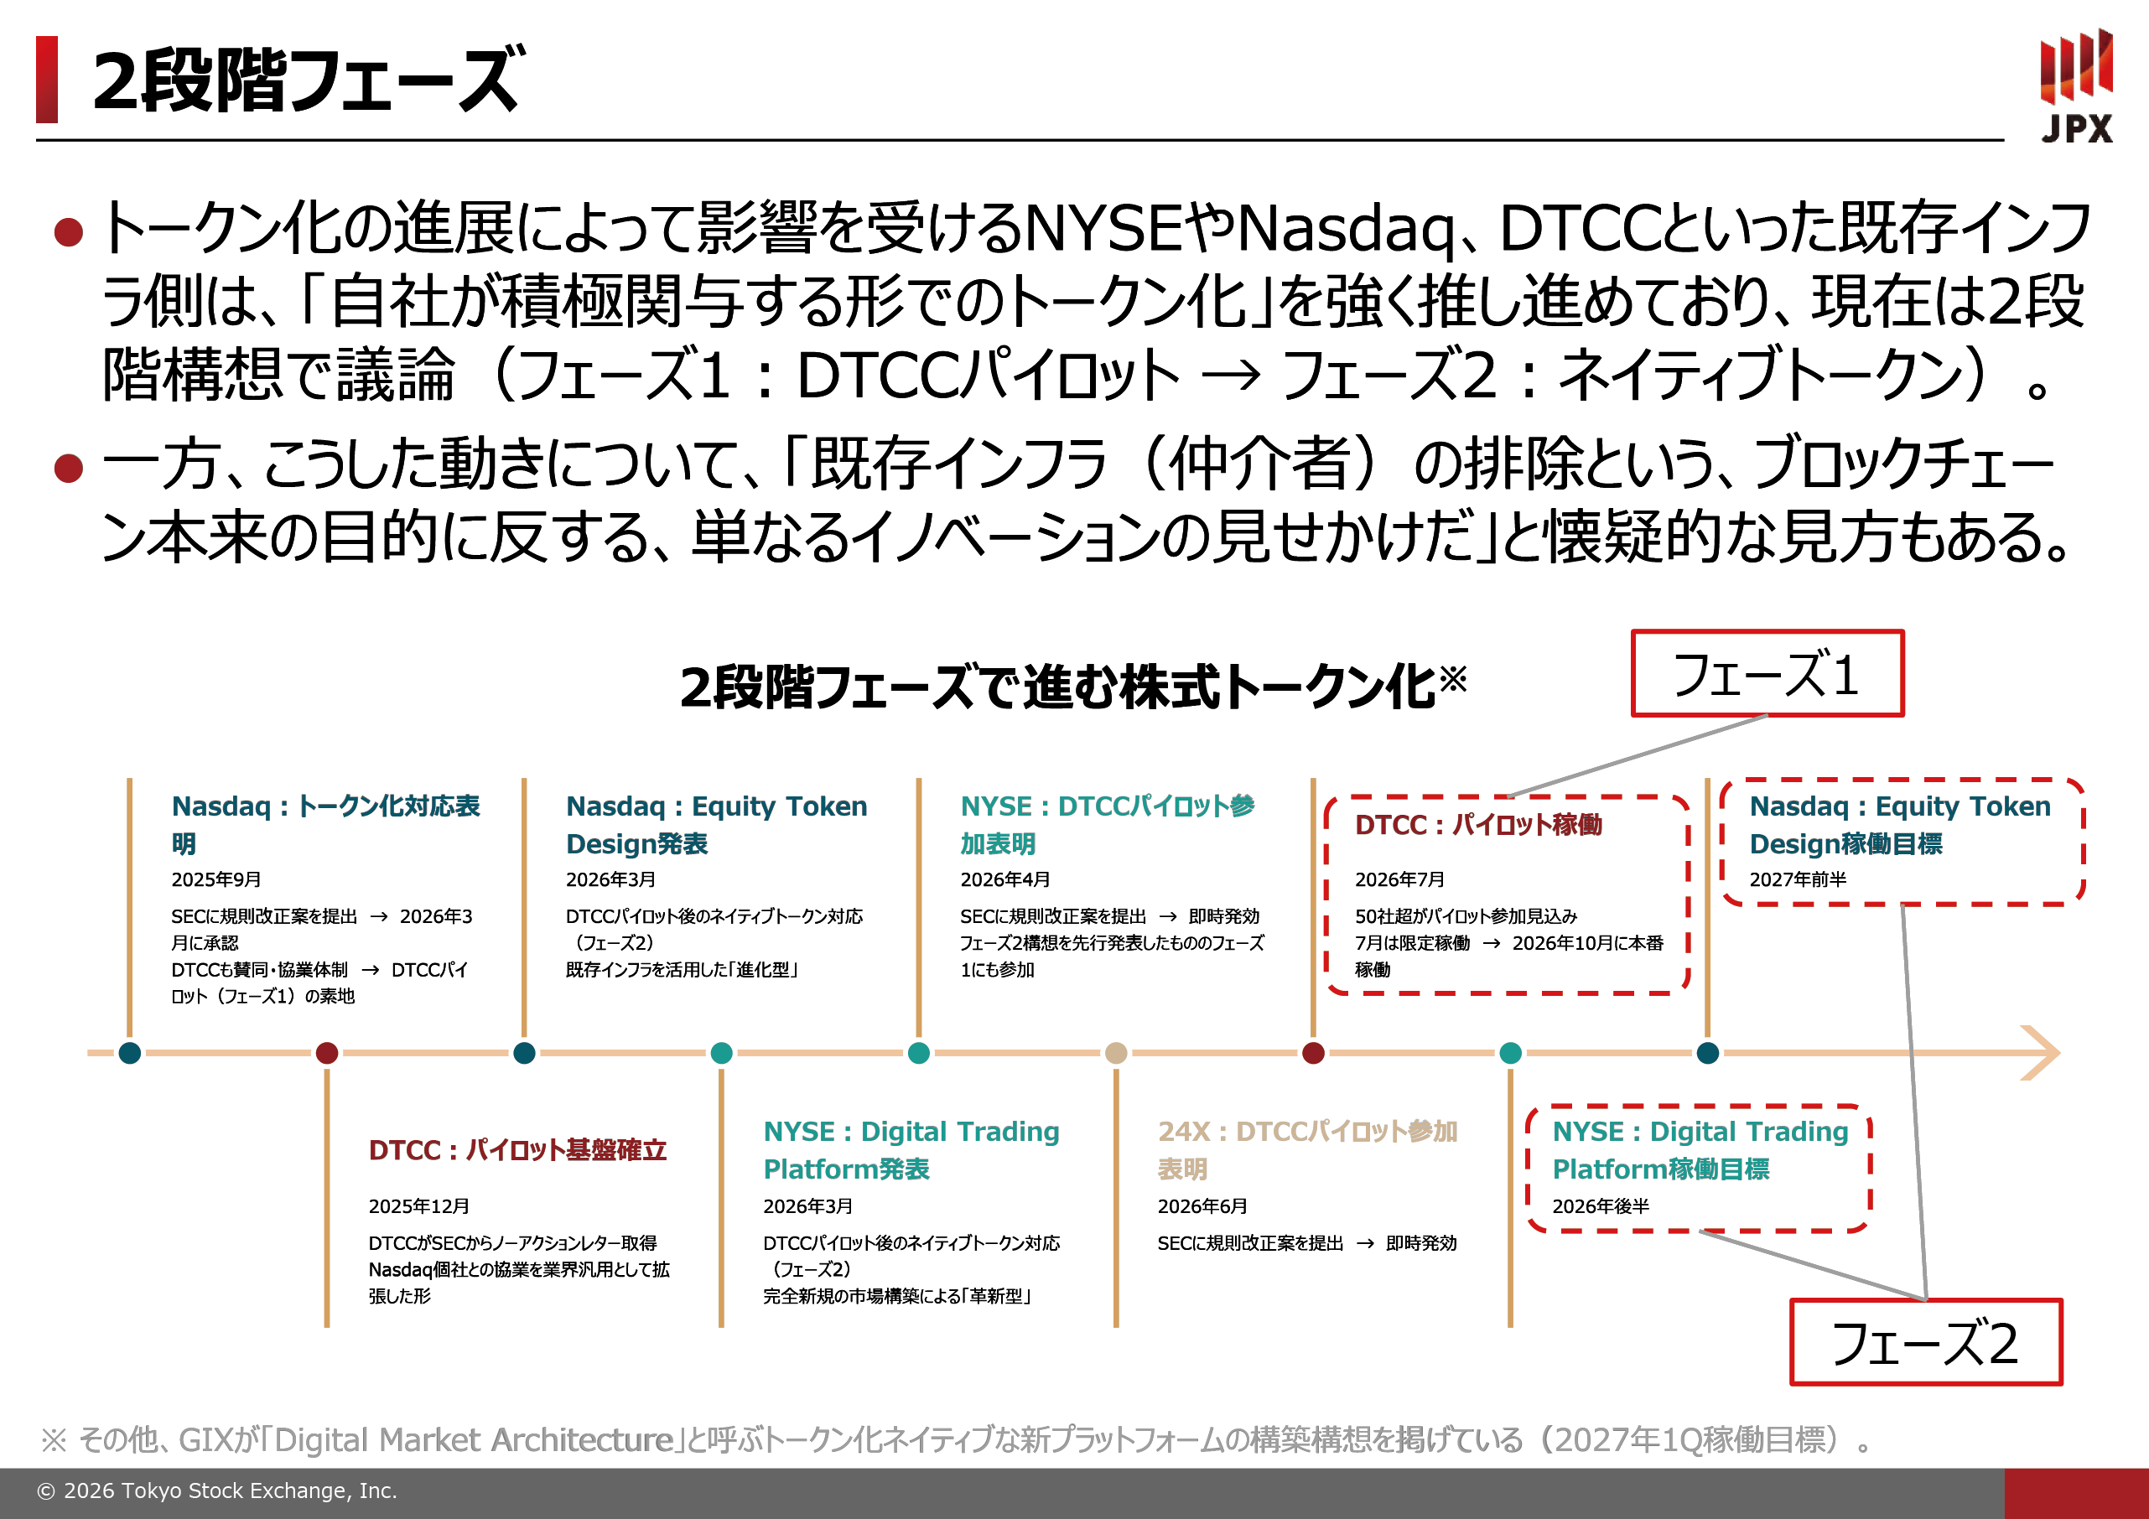Click the JPX logo

pos(2076,86)
